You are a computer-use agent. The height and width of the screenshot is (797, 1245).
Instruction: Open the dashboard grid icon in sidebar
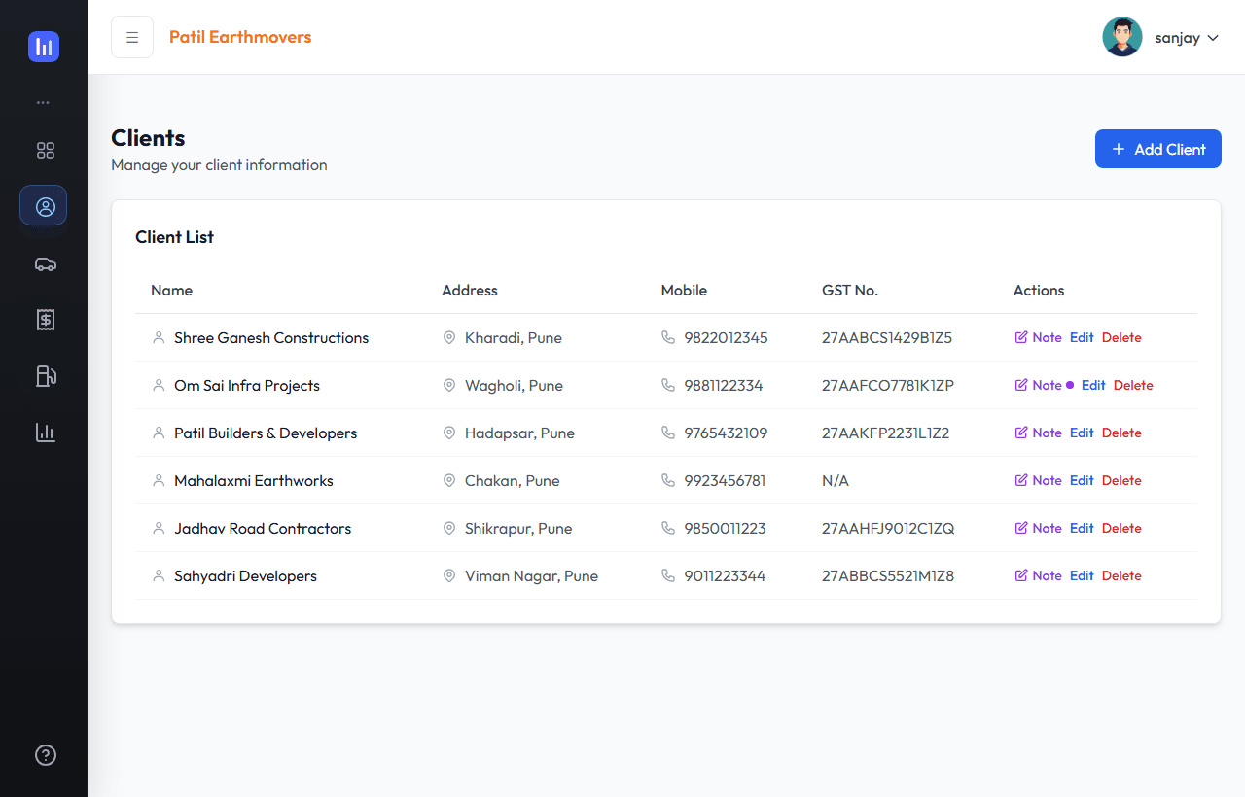pos(46,151)
